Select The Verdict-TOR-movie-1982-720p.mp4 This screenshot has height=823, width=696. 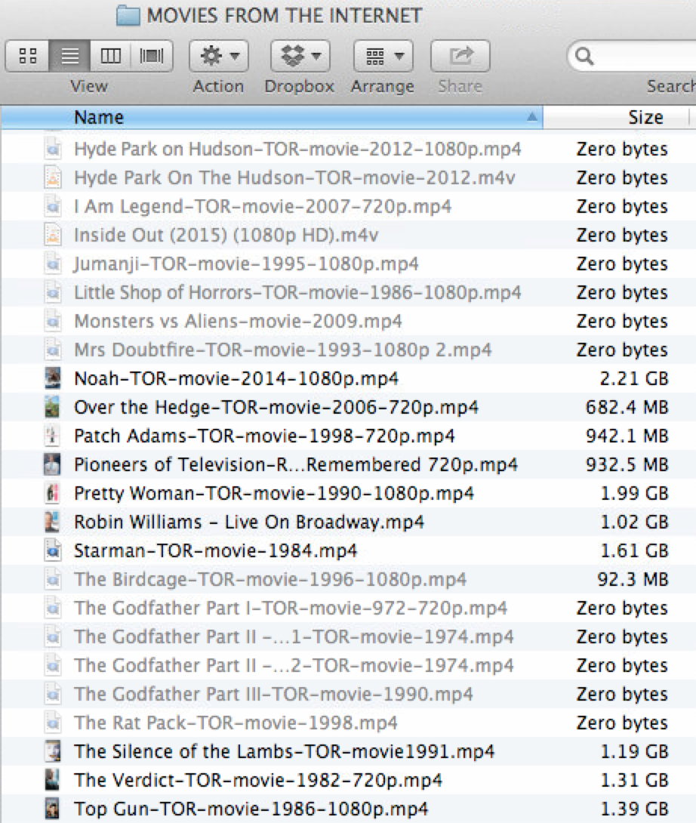click(258, 780)
